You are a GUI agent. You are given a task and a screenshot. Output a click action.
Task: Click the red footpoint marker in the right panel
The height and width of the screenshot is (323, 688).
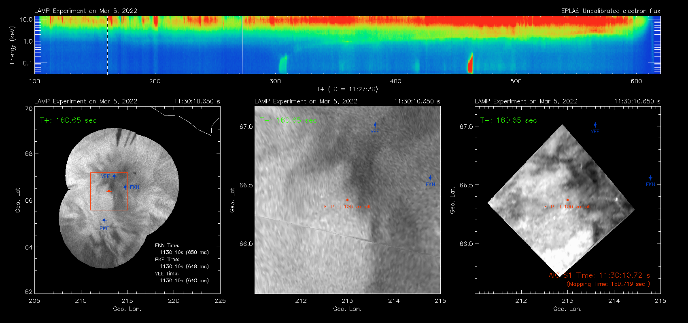pos(567,200)
